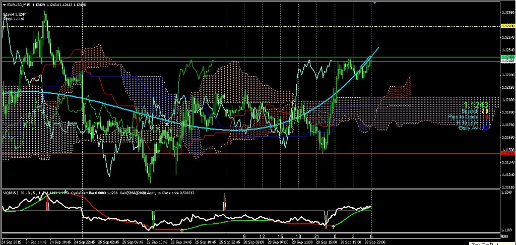
Task: Select the yellow 1.12788 price label
Action: (x=507, y=26)
